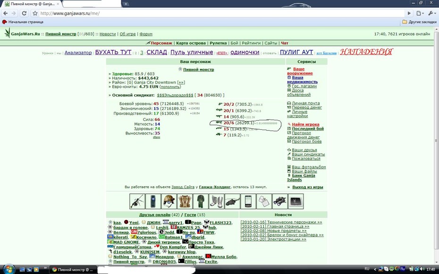Bookmark this page with the star
439x274 pixels.
coord(35,13)
